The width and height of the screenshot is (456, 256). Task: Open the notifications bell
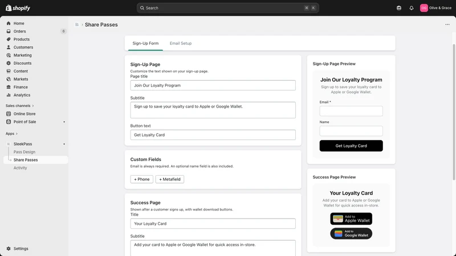(x=411, y=8)
